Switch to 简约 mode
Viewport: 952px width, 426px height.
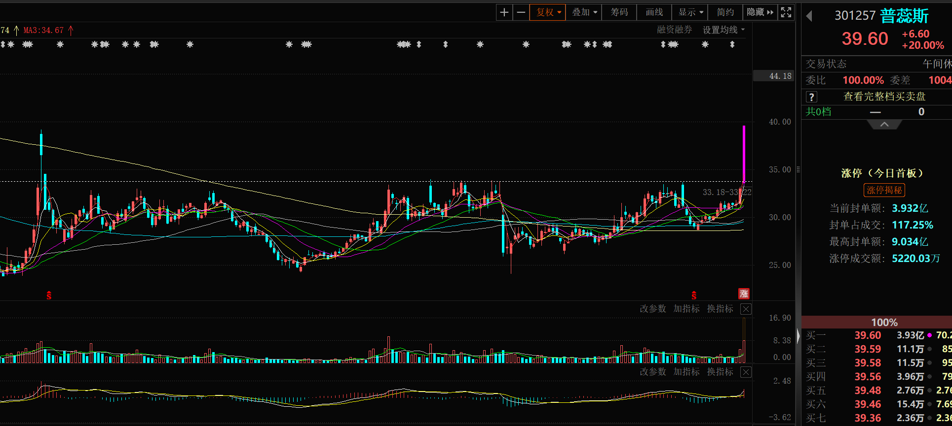pos(725,12)
